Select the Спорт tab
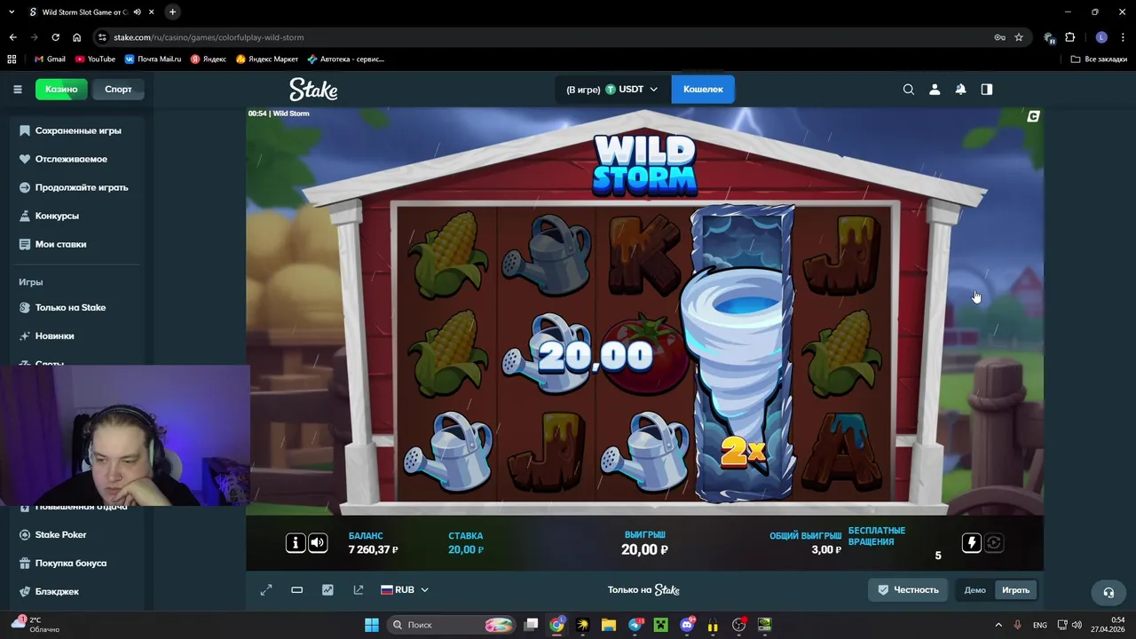Image resolution: width=1136 pixels, height=639 pixels. click(x=118, y=90)
